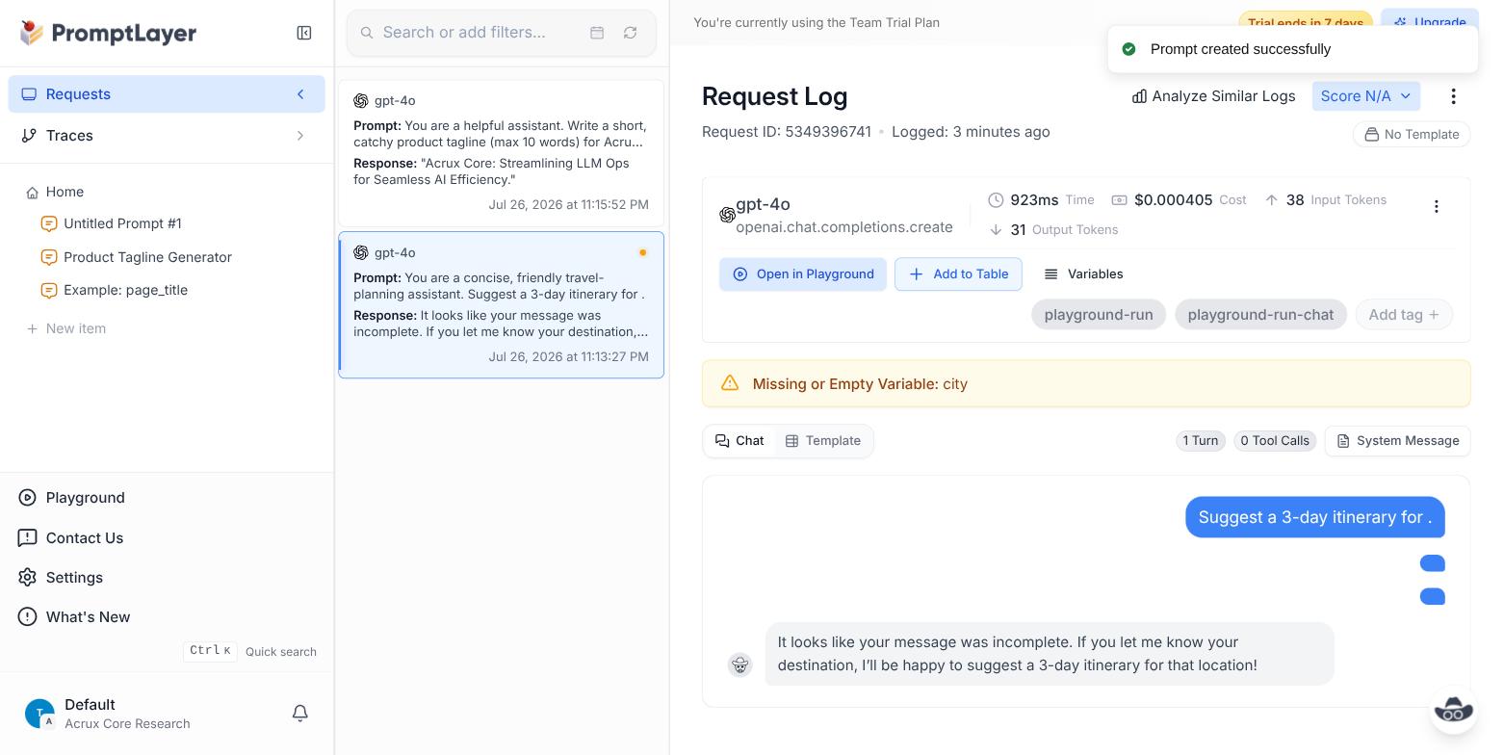Viewport: 1504px width, 755px height.
Task: Open the Requests section
Action: 167,94
